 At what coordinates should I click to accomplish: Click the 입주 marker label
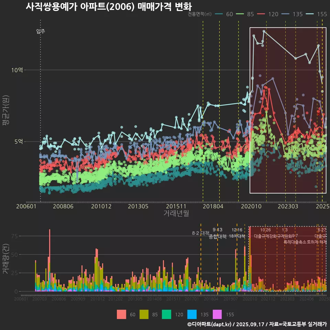coord(41,31)
